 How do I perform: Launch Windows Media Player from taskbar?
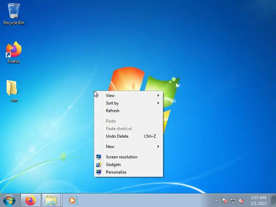point(72,200)
